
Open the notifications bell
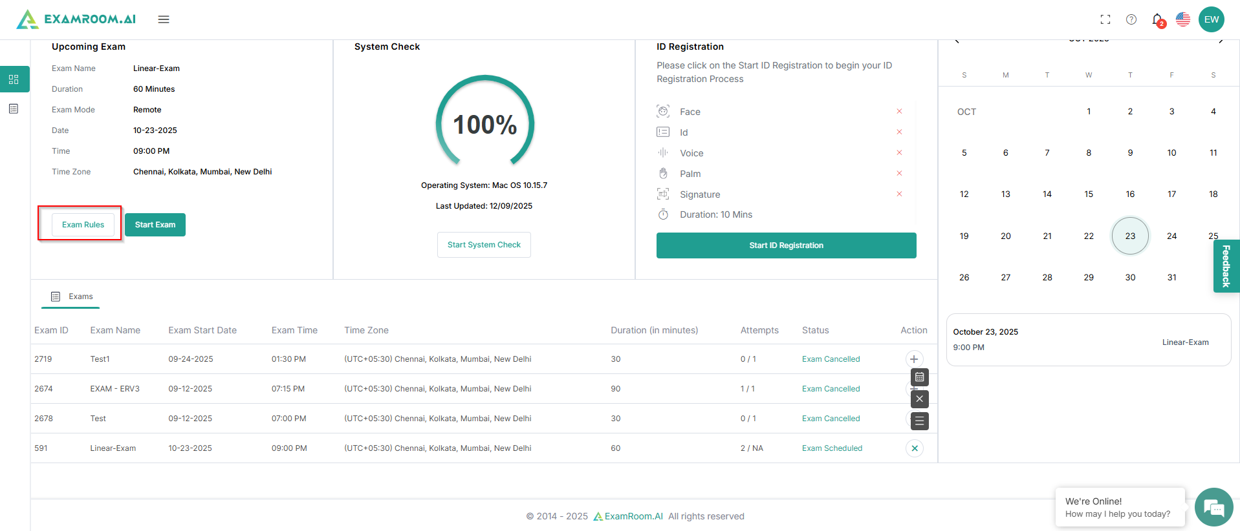pyautogui.click(x=1157, y=19)
